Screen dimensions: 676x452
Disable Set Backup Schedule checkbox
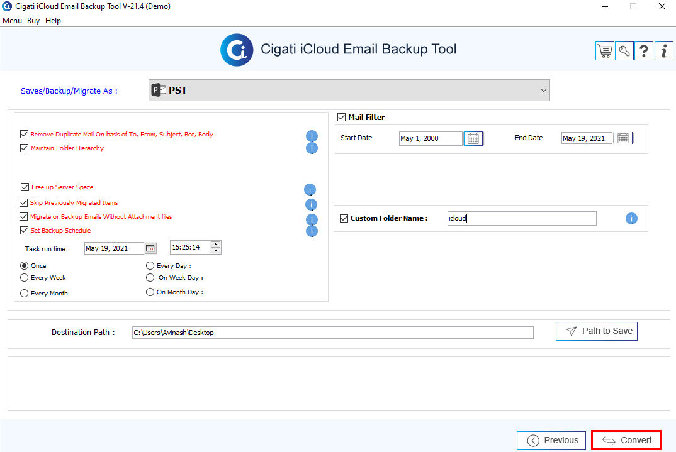pos(24,230)
